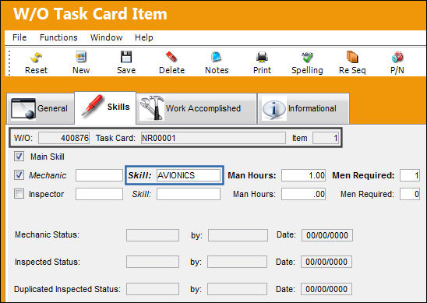Image resolution: width=427 pixels, height=303 pixels.
Task: Click the empty field beside Inspector
Action: [x=99, y=194]
